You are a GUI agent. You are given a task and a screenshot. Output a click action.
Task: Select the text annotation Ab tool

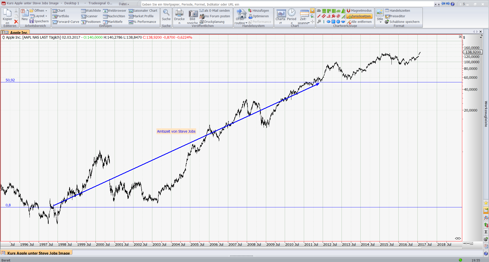319,11
